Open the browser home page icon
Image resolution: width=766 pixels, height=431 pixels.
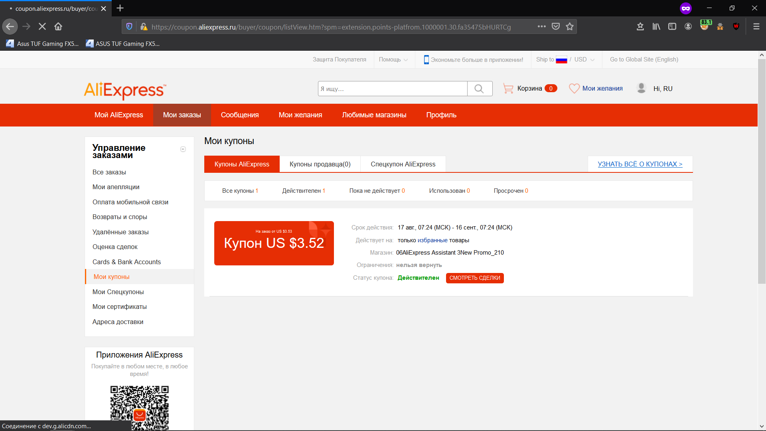tap(58, 27)
